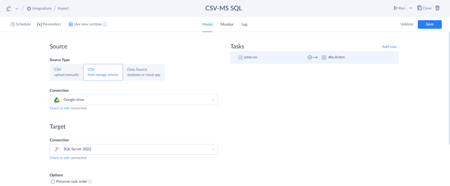Expand the Google drive connection dropdown
450x186 pixels.
coord(214,100)
